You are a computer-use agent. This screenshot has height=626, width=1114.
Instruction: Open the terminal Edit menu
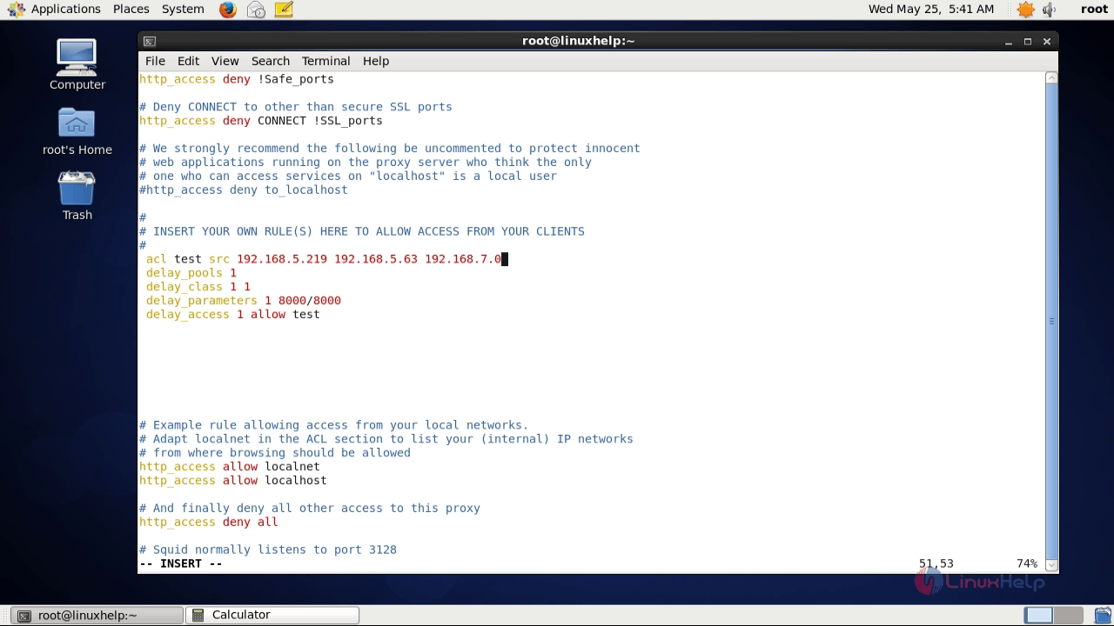(188, 61)
